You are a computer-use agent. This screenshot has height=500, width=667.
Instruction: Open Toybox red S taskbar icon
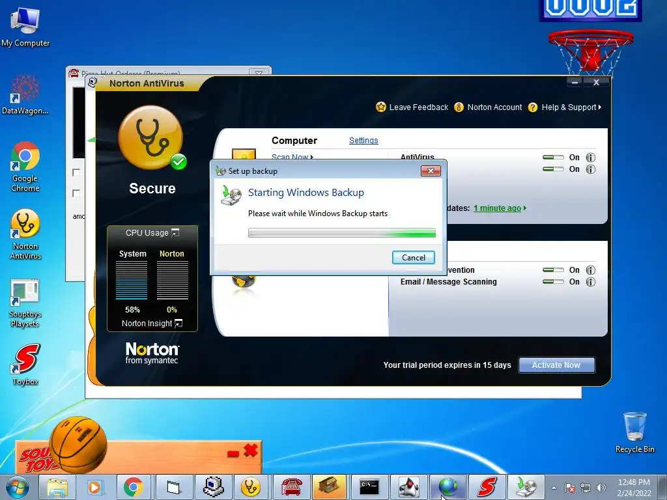[x=487, y=487]
